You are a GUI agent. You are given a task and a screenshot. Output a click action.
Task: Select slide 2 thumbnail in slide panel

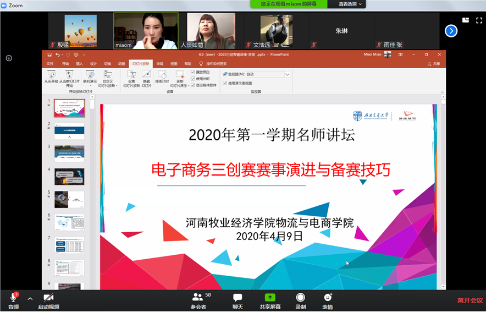pos(69,130)
